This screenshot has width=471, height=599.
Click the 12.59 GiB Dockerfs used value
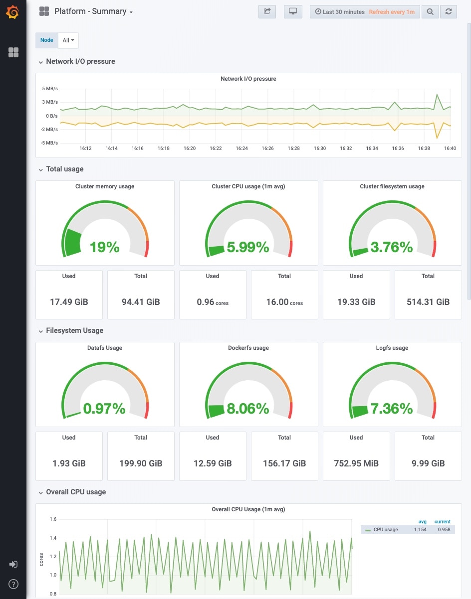[x=213, y=463]
